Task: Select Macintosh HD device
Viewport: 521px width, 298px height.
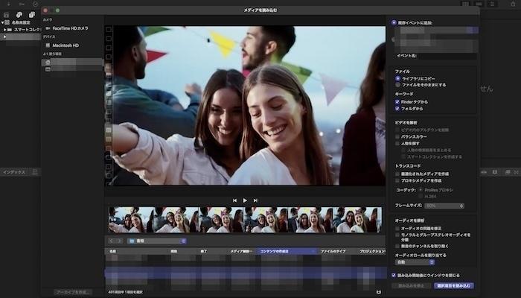Action: click(x=62, y=45)
